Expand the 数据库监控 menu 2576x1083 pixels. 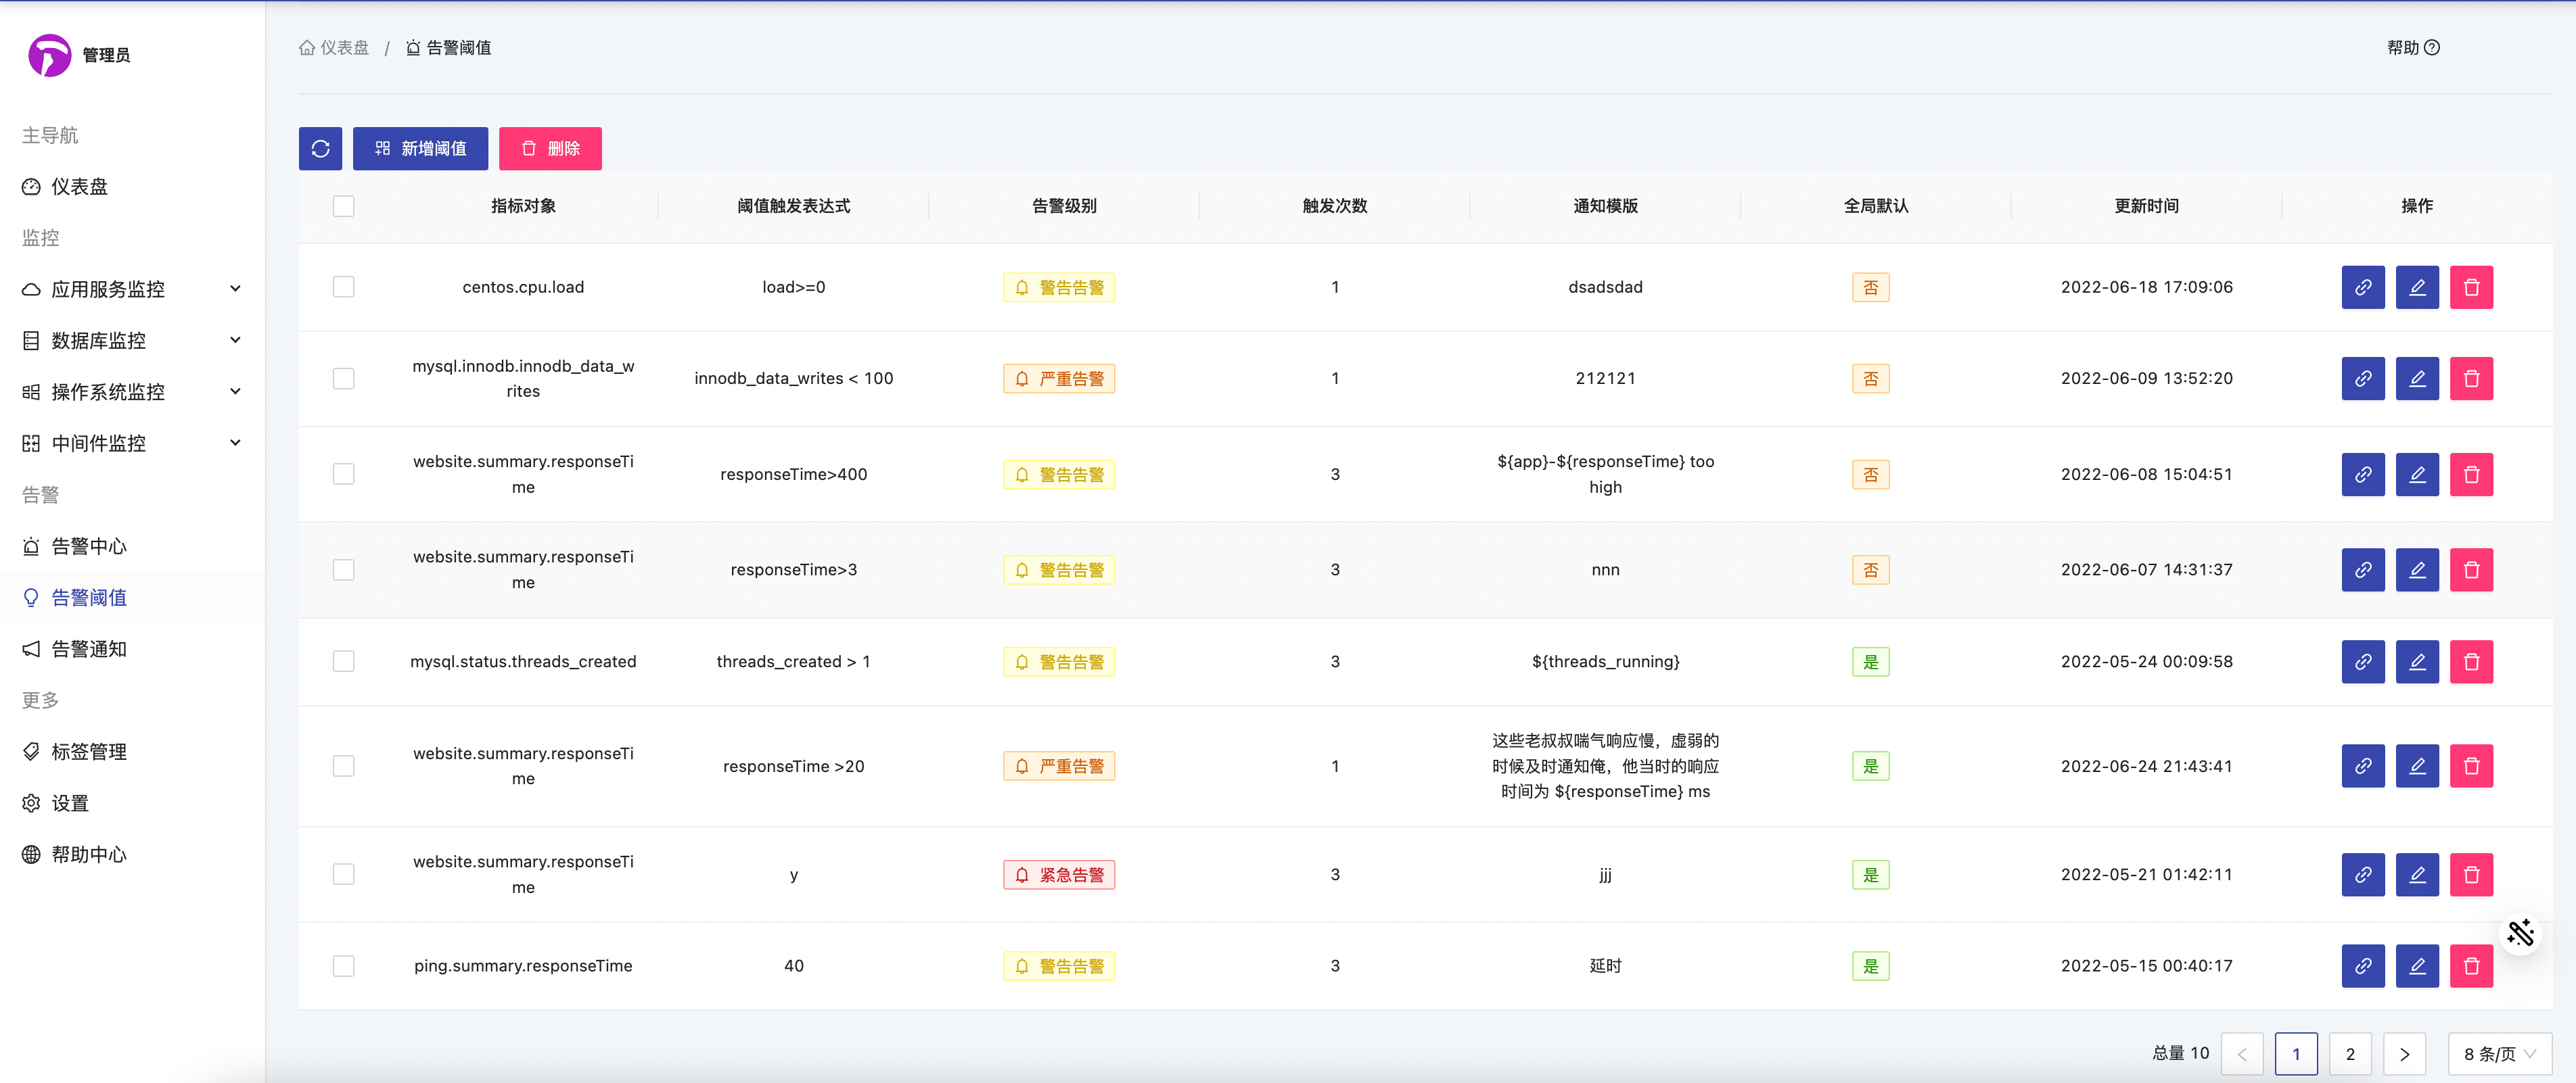coord(132,341)
